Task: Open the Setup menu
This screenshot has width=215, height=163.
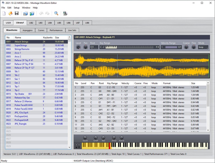Action: click(x=17, y=8)
